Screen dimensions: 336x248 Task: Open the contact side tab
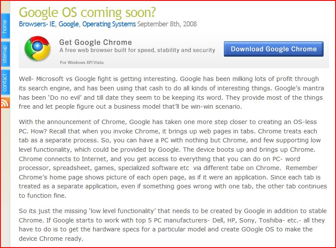coord(5,82)
